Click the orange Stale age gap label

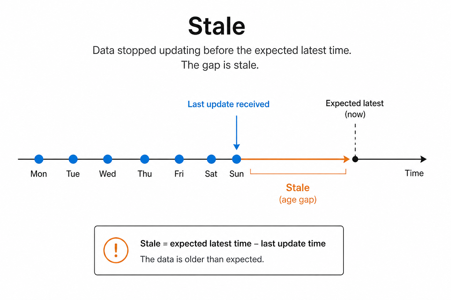[298, 193]
